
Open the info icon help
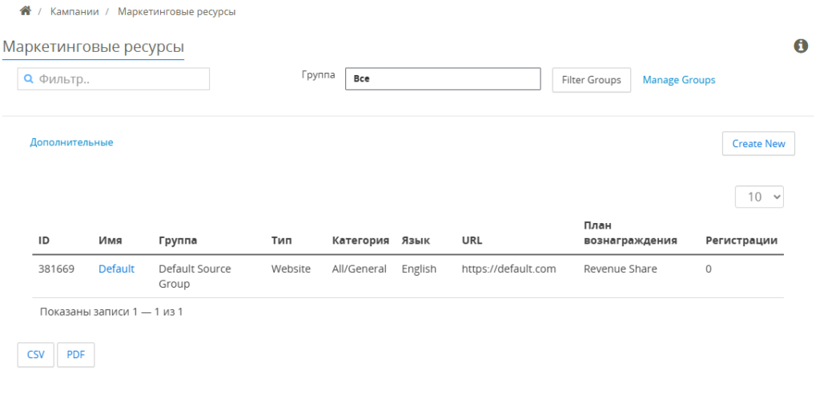point(801,46)
